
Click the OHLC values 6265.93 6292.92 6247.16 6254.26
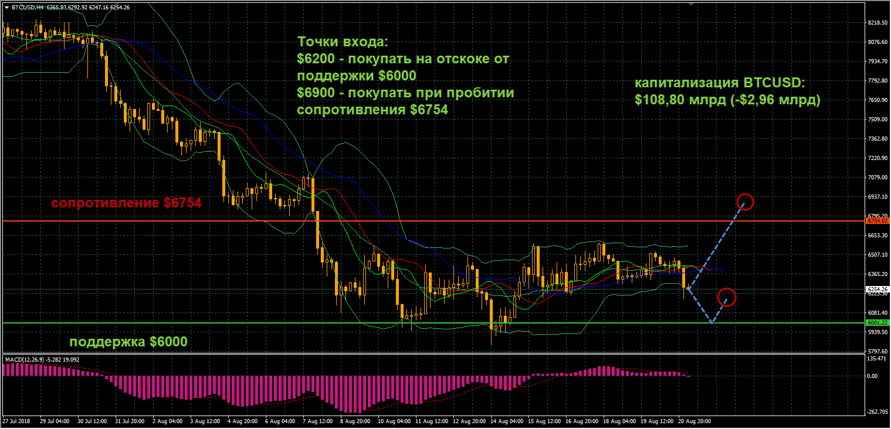(x=87, y=7)
